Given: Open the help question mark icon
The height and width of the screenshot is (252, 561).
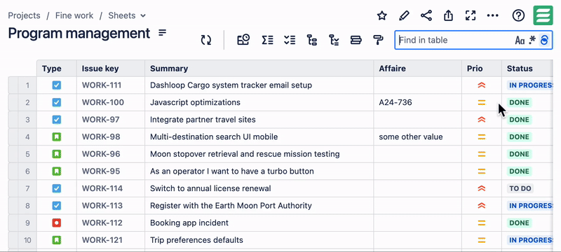Looking at the screenshot, I should pyautogui.click(x=518, y=15).
